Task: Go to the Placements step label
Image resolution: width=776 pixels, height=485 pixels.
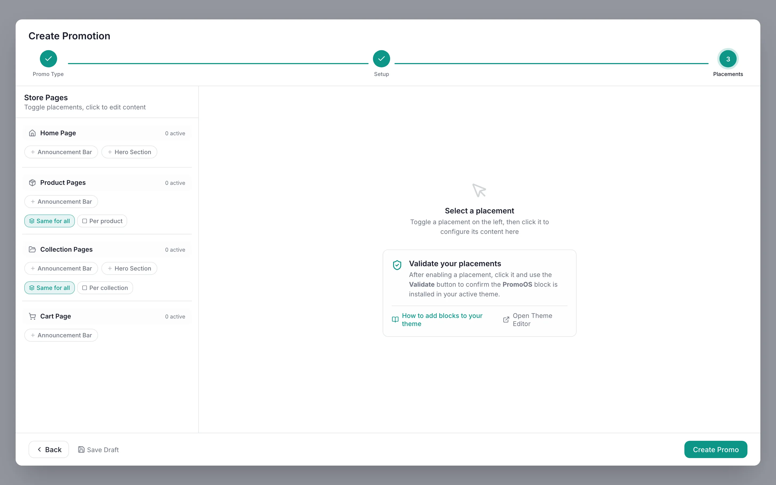Action: point(728,74)
